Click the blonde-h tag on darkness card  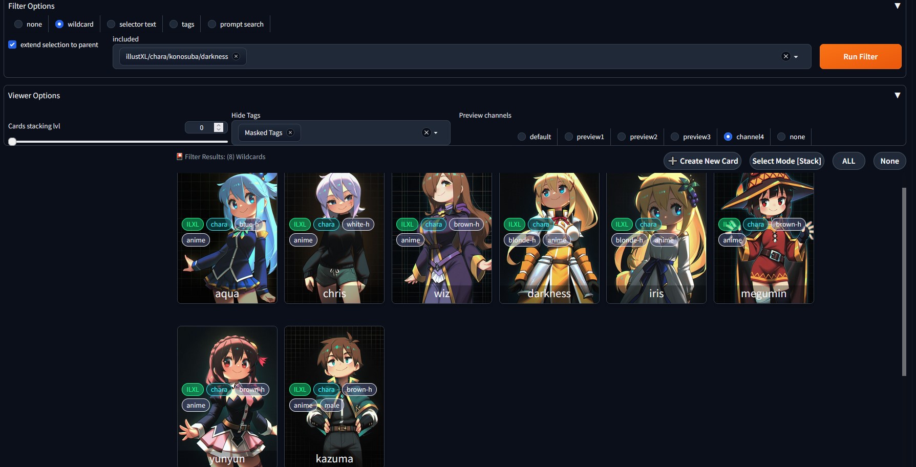pos(522,240)
